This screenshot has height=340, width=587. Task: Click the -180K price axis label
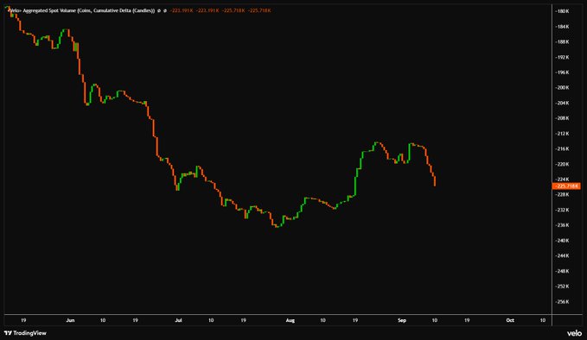562,11
